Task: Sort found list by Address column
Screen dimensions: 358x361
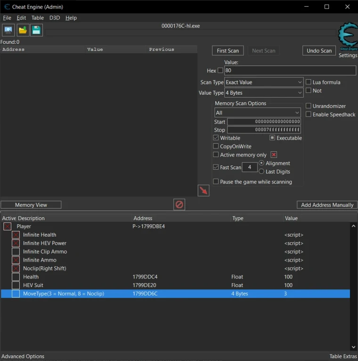Action: click(x=42, y=49)
